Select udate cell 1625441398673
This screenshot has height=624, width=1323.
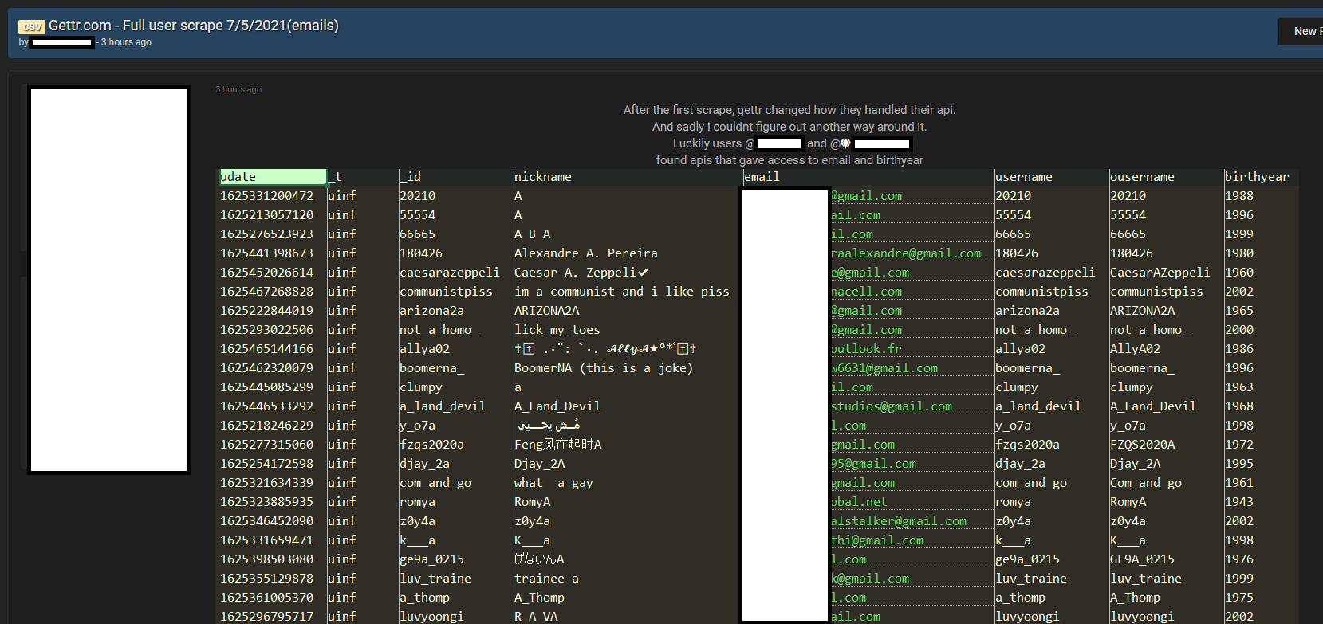click(267, 253)
